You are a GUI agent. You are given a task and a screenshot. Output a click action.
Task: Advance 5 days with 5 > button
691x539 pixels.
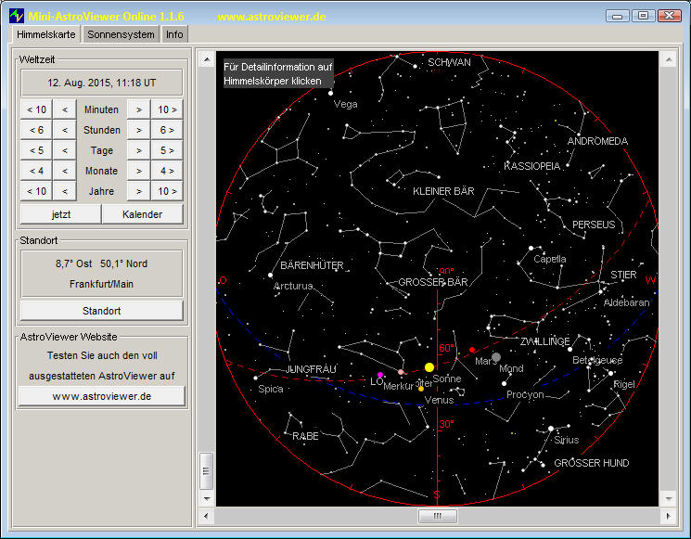167,150
